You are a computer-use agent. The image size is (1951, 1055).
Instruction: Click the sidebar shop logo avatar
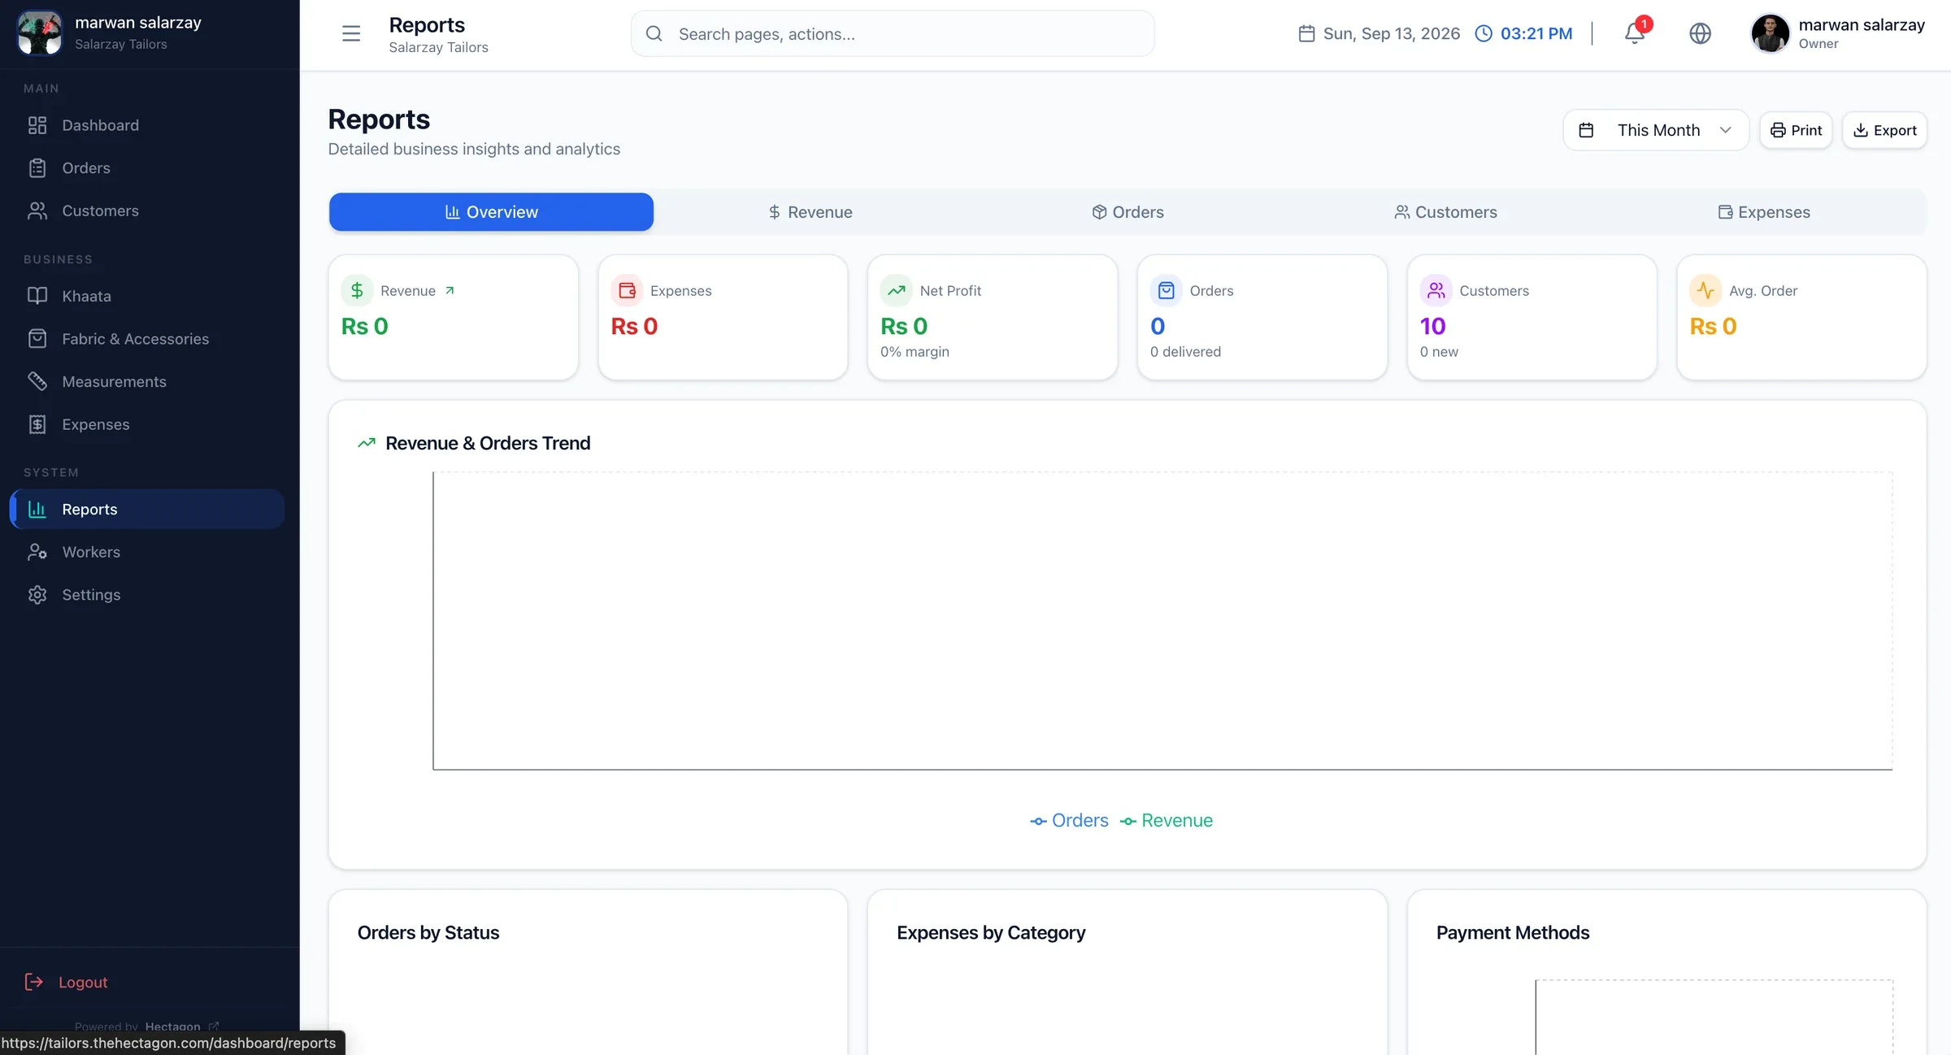pos(39,33)
